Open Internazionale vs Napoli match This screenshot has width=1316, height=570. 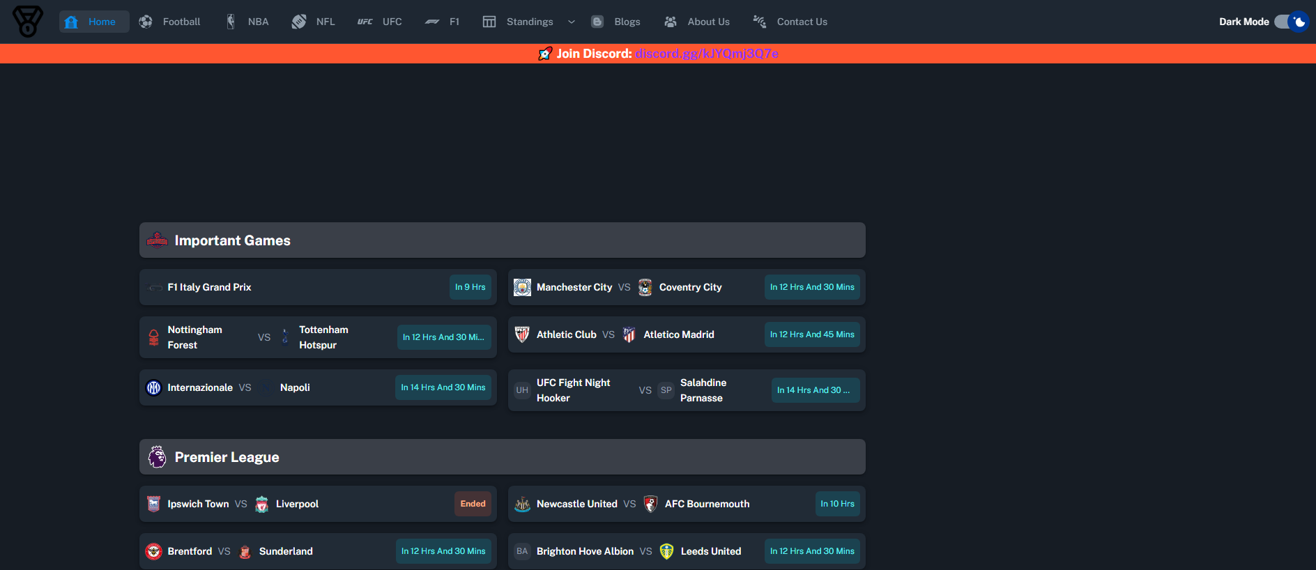(x=318, y=387)
